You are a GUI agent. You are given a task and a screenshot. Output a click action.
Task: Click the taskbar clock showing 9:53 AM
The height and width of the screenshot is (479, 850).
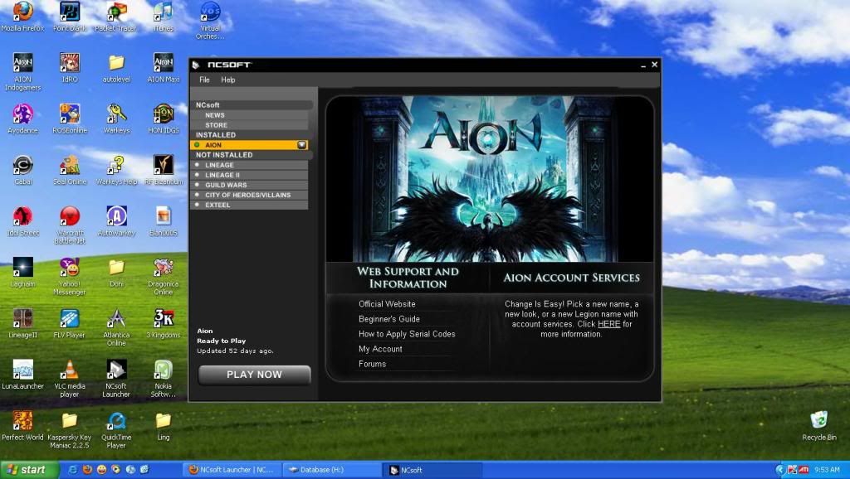[x=827, y=470]
